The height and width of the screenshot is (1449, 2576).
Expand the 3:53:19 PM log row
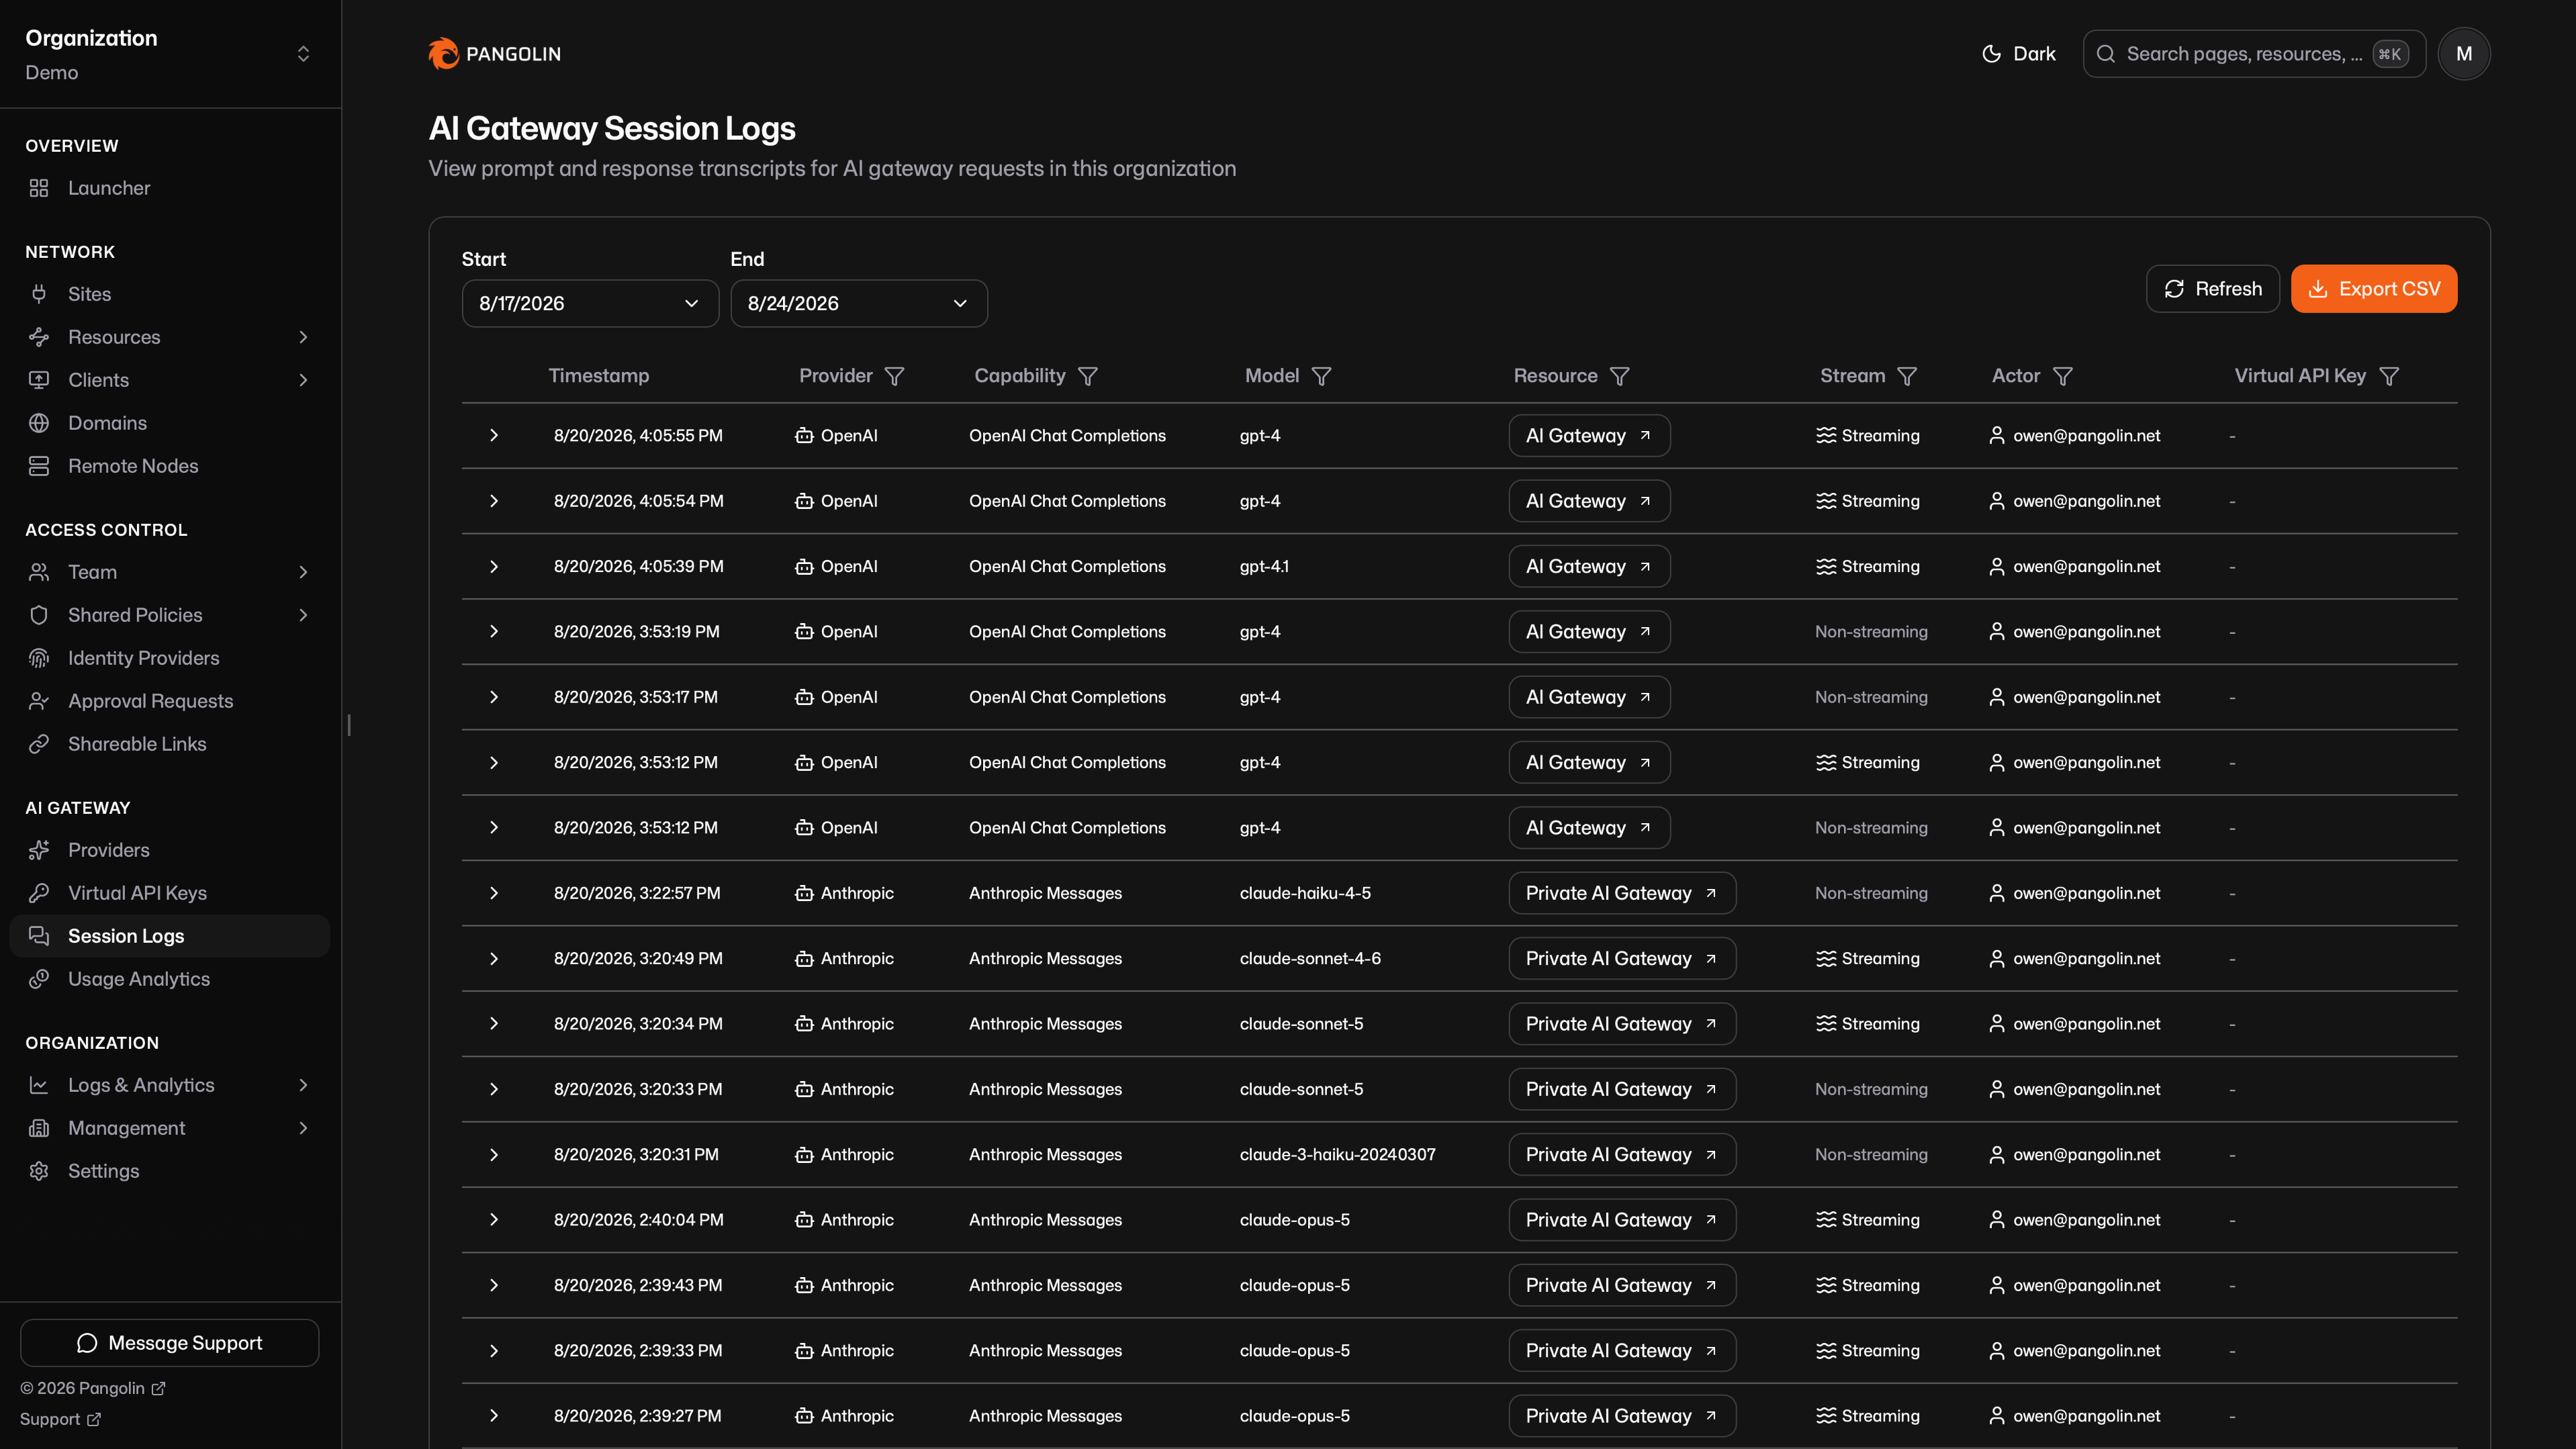(494, 632)
